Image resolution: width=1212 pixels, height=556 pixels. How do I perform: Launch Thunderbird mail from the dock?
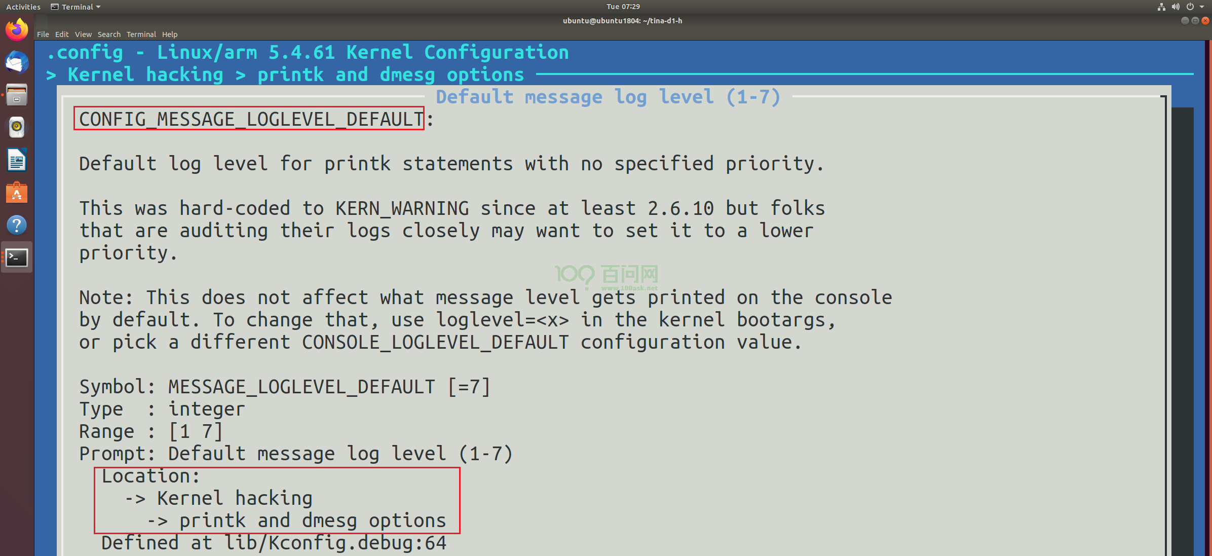(x=17, y=62)
